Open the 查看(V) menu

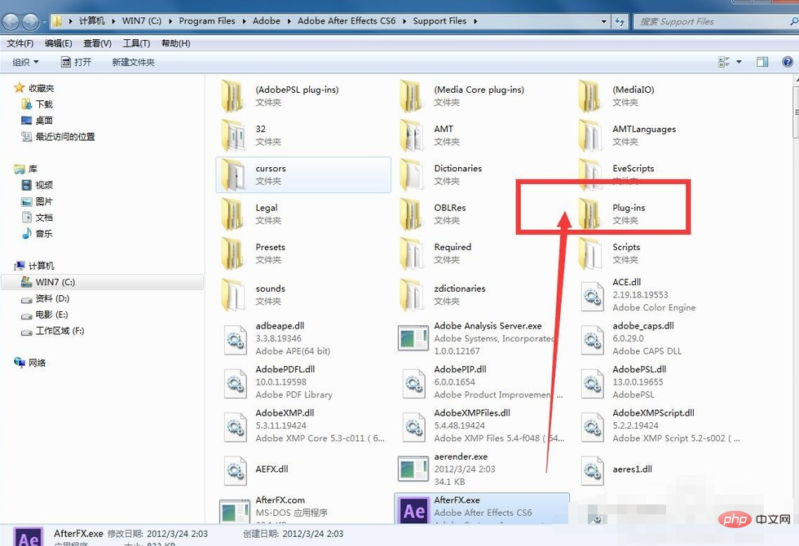coord(97,43)
